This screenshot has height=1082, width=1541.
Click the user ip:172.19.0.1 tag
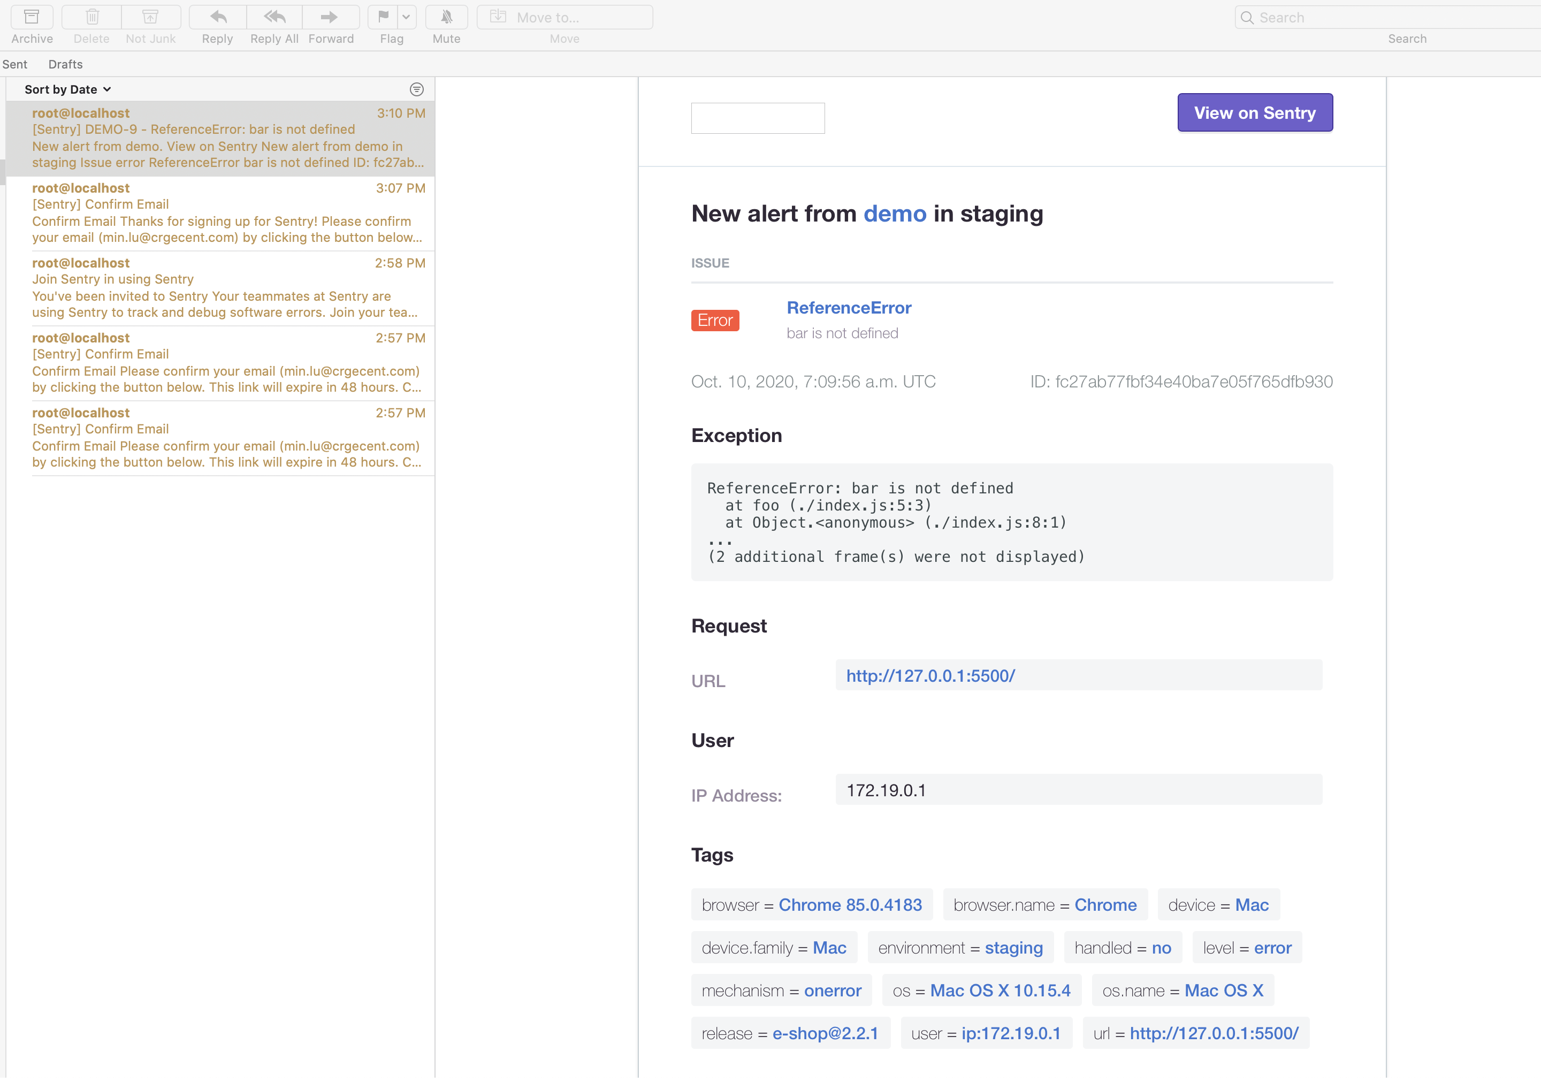[986, 1033]
